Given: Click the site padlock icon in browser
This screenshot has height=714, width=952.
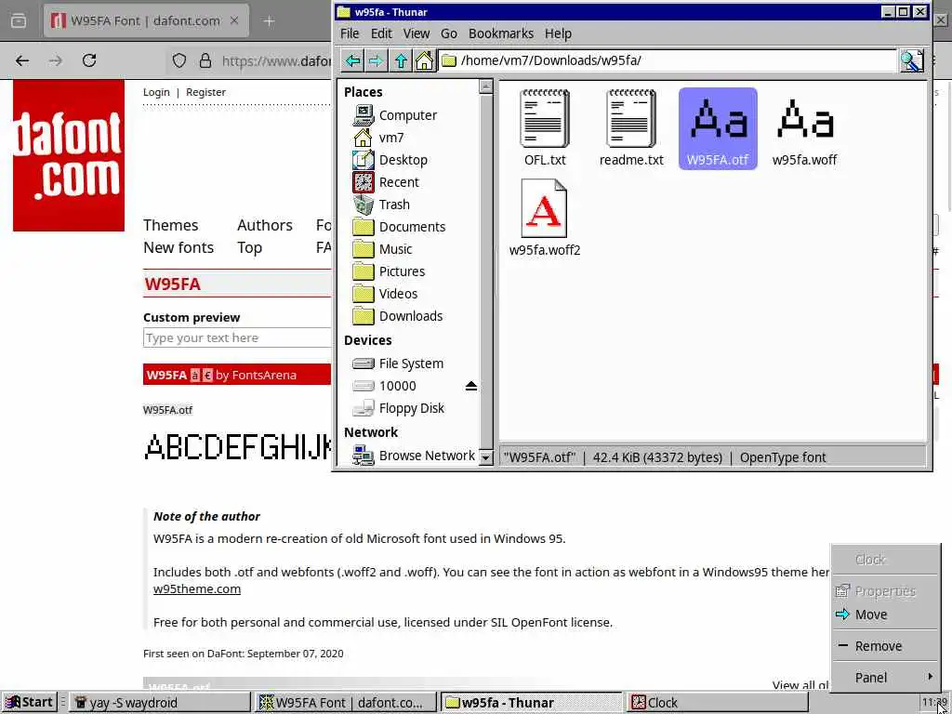Looking at the screenshot, I should tap(205, 60).
